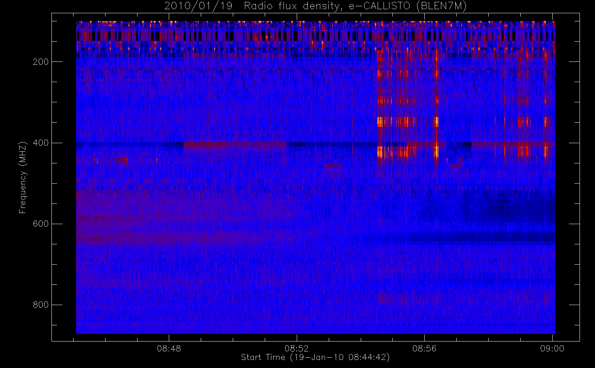Click the 08:48 time tick label

tap(169, 348)
